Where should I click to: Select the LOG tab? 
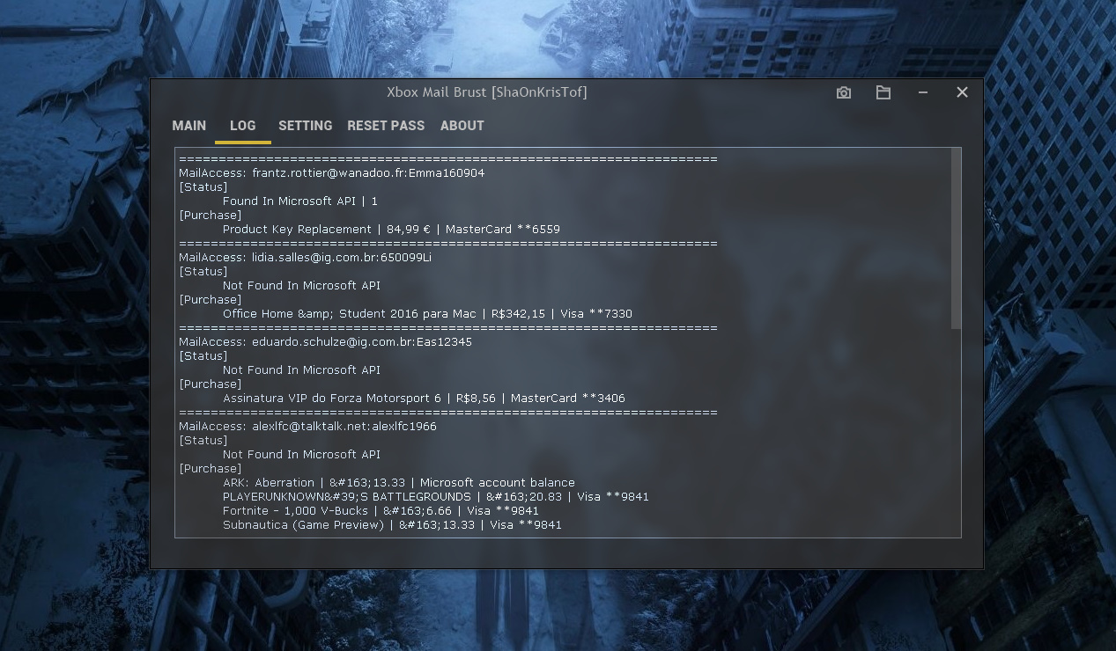point(242,126)
